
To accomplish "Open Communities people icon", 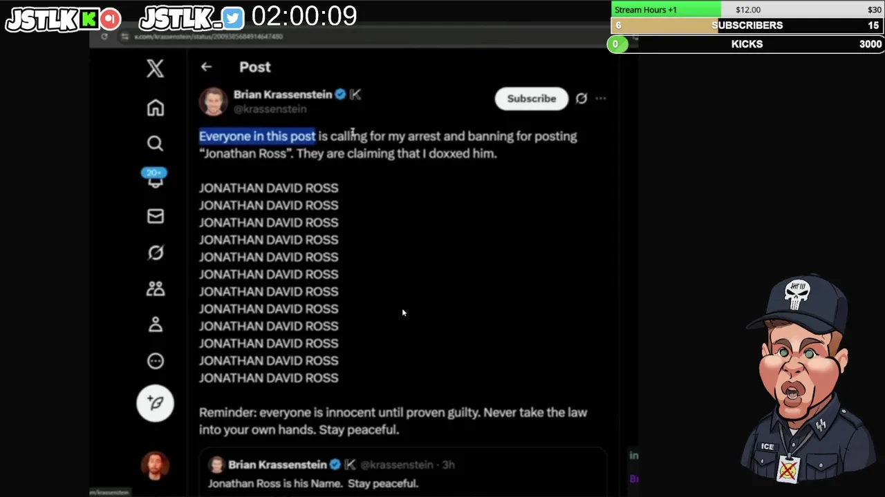I will tap(156, 289).
